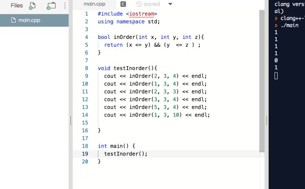Viewport: 305px width, 189px height.
Task: Click the iostream include on line 1
Action: (x=141, y=14)
